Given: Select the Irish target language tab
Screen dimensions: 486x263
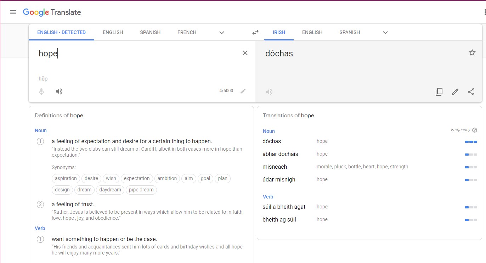Looking at the screenshot, I should 279,32.
